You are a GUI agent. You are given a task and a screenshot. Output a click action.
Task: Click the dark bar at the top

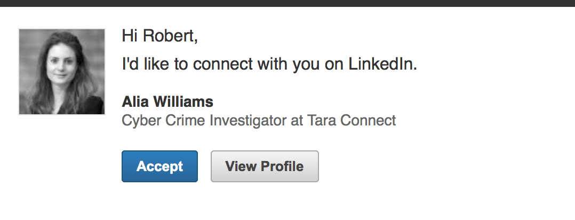pos(287,3)
